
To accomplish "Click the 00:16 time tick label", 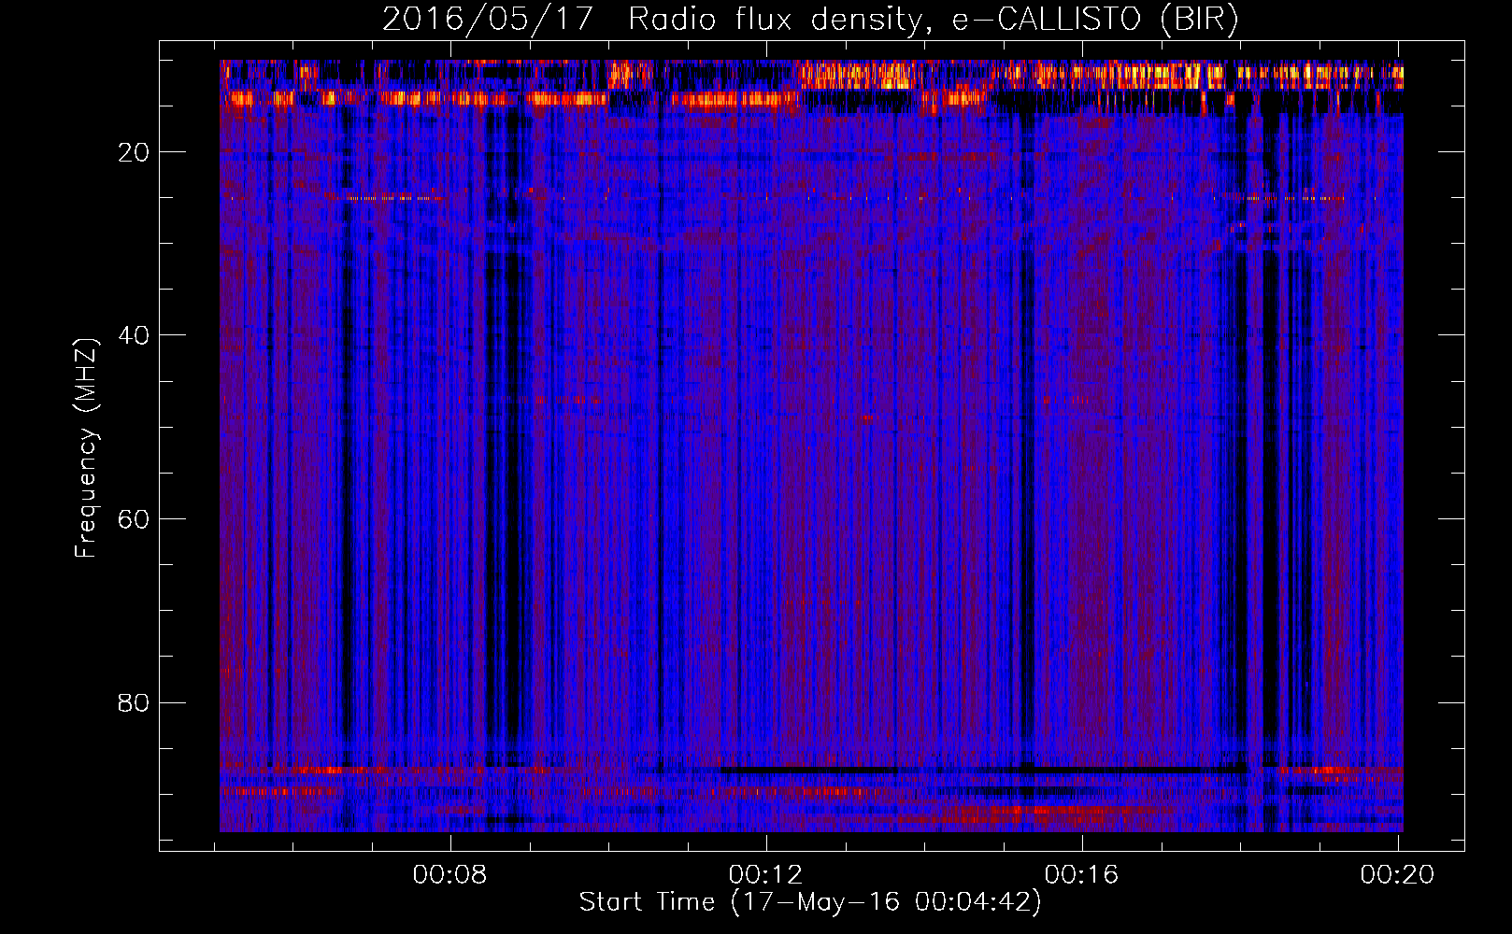I will (1081, 875).
